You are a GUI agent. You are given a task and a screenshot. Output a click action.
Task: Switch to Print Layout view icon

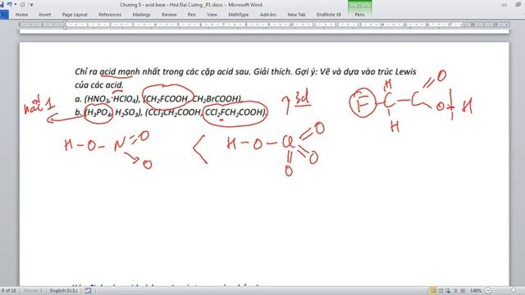point(432,291)
